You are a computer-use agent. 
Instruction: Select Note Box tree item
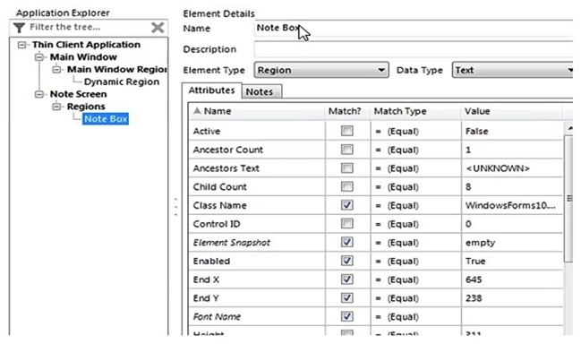click(106, 119)
